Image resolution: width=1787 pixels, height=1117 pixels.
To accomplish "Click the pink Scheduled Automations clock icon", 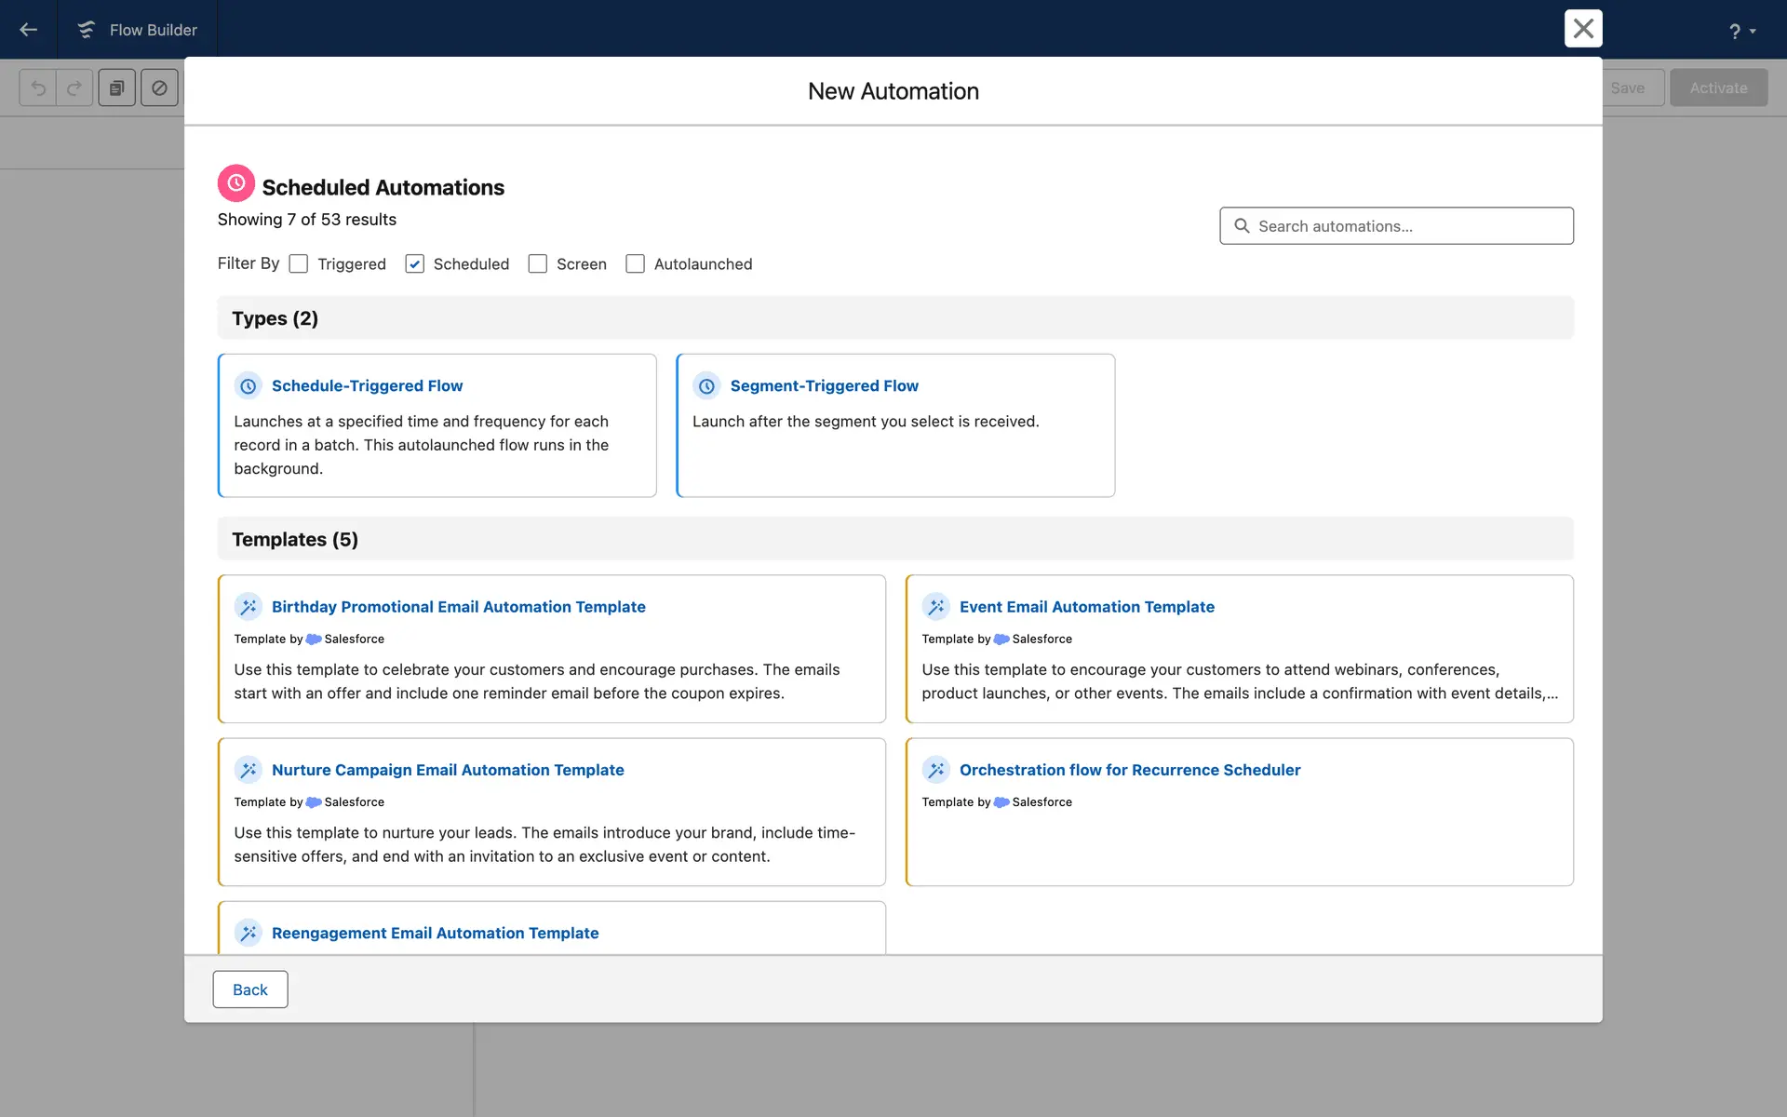I will coord(236,183).
